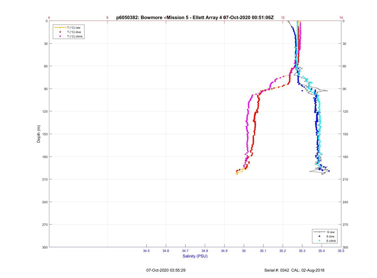The width and height of the screenshot is (377, 278).
Task: Click the plot title mentioning Bowmore Mission 5
Action: pyautogui.click(x=195, y=18)
